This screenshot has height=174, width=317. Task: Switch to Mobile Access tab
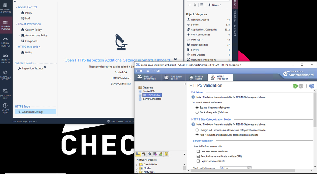click(197, 78)
